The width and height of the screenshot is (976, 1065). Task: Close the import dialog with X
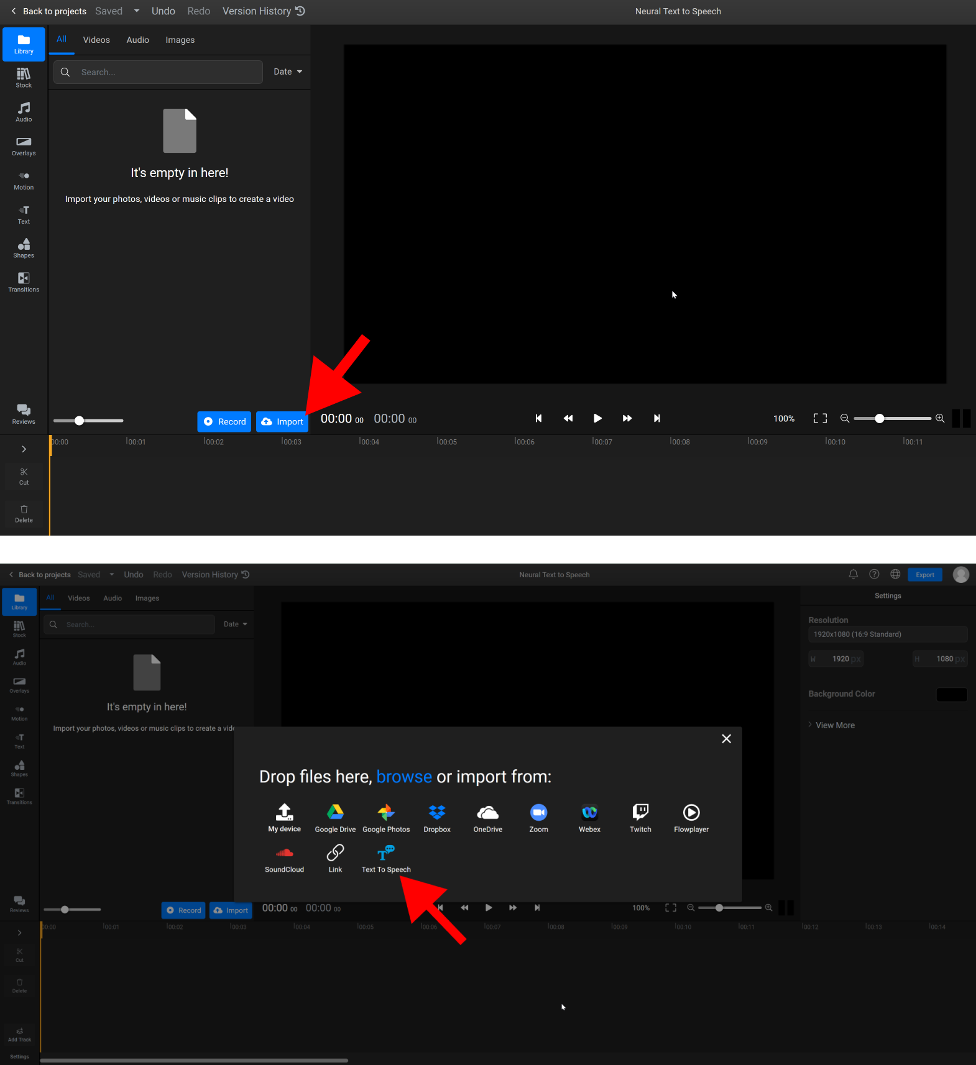[726, 739]
